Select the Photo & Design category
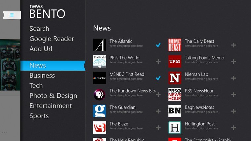Screen dimensions: 251x141 tap(53, 96)
